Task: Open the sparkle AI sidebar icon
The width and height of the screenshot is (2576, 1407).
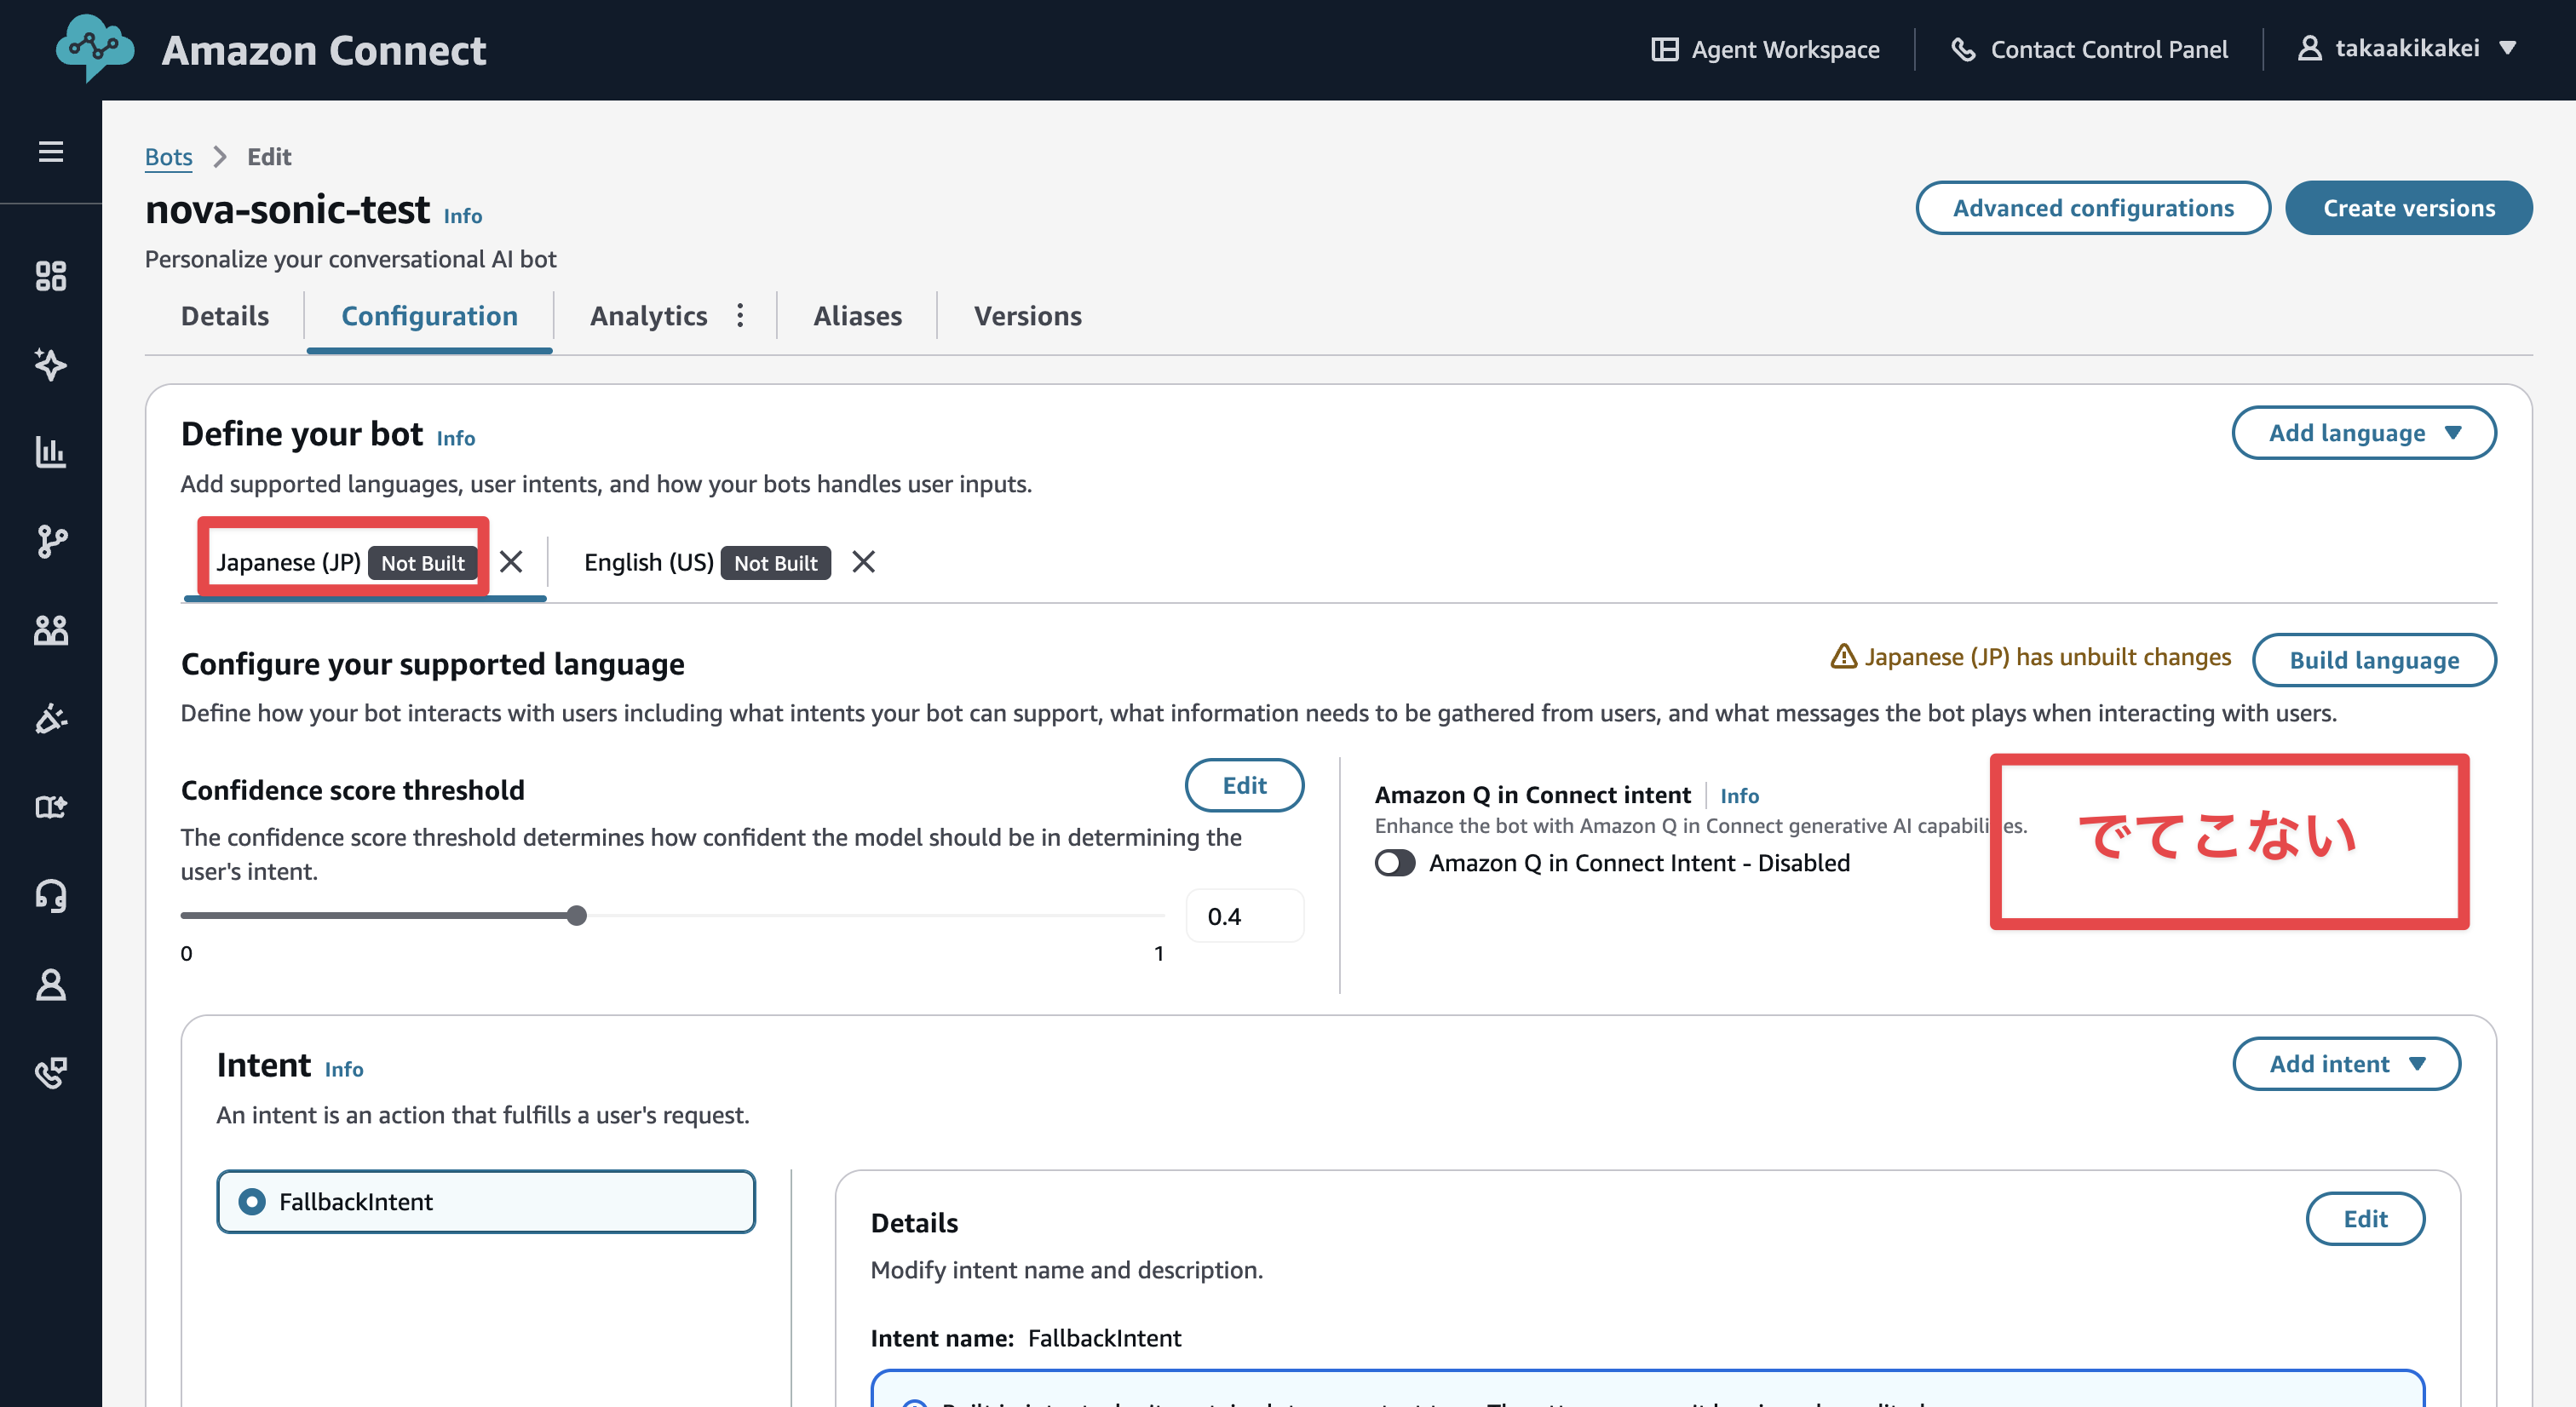Action: tap(50, 364)
